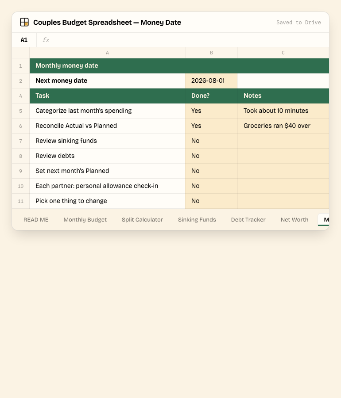The image size is (341, 398).
Task: Click 'No' for personal allowance check-in
Action: pyautogui.click(x=211, y=186)
